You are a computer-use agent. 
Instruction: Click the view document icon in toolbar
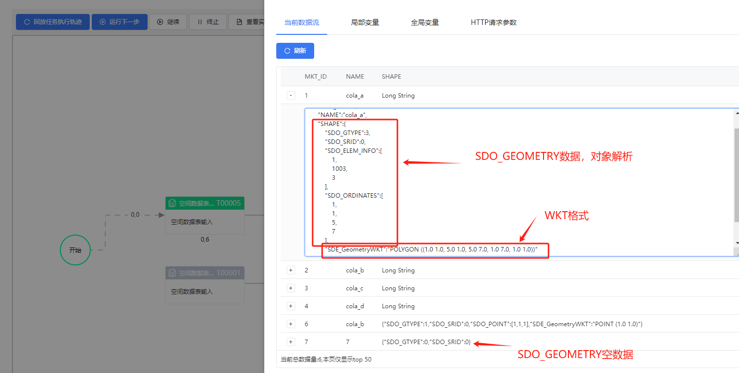pyautogui.click(x=239, y=22)
